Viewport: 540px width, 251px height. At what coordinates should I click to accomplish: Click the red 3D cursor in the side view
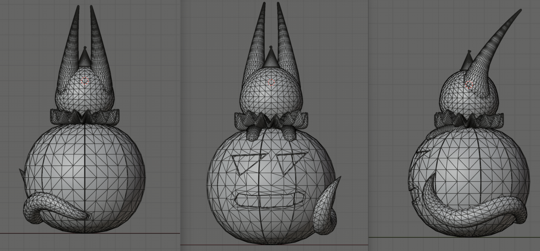click(470, 85)
